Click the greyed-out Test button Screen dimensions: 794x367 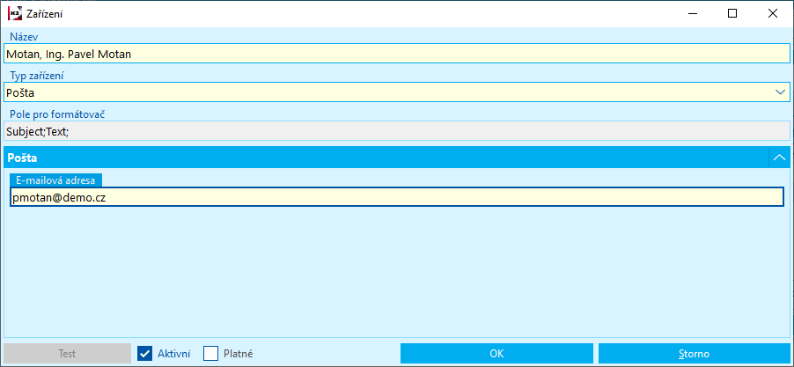coord(68,353)
